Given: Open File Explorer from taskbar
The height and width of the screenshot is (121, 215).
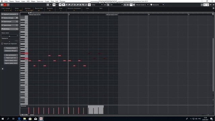Looking at the screenshot, I should click(x=25, y=119).
